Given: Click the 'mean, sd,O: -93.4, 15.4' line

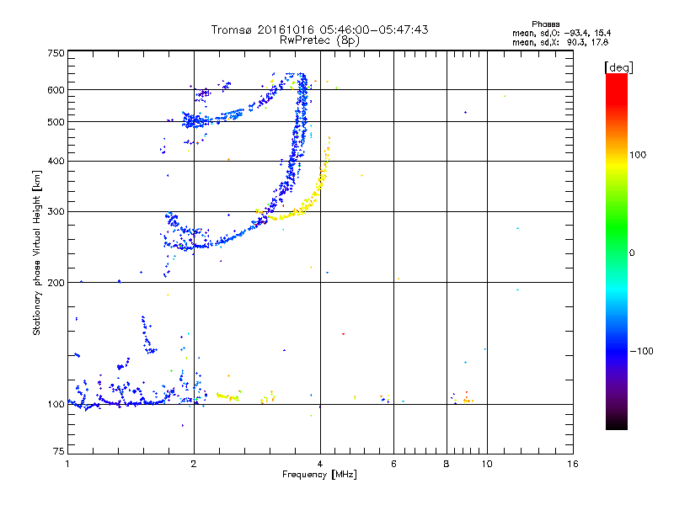Looking at the screenshot, I should pos(561,33).
